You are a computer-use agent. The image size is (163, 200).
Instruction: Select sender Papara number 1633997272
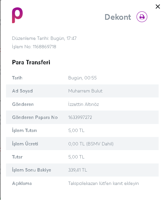pyautogui.click(x=80, y=117)
